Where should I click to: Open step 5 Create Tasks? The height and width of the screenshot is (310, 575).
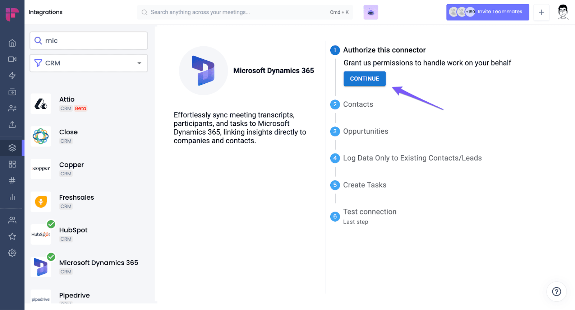(x=364, y=185)
